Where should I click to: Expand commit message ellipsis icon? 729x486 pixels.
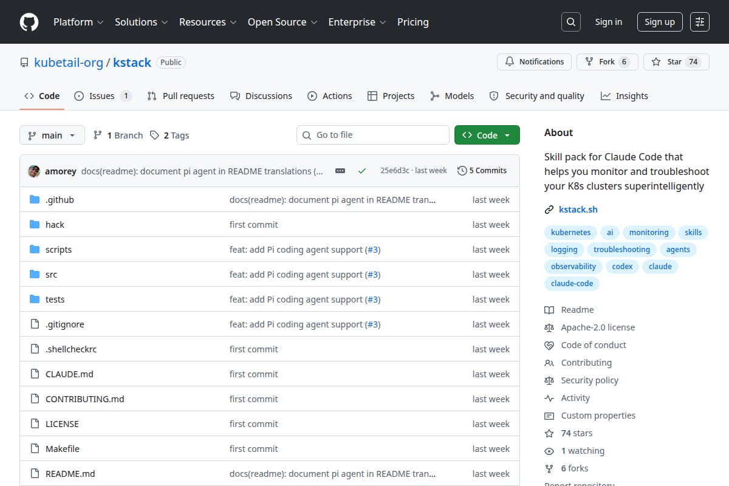340,171
